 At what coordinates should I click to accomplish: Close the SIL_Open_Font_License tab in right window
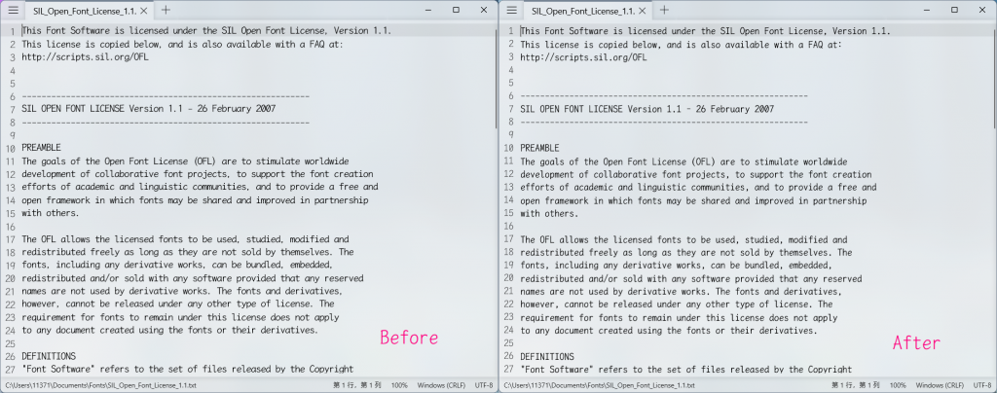[643, 11]
